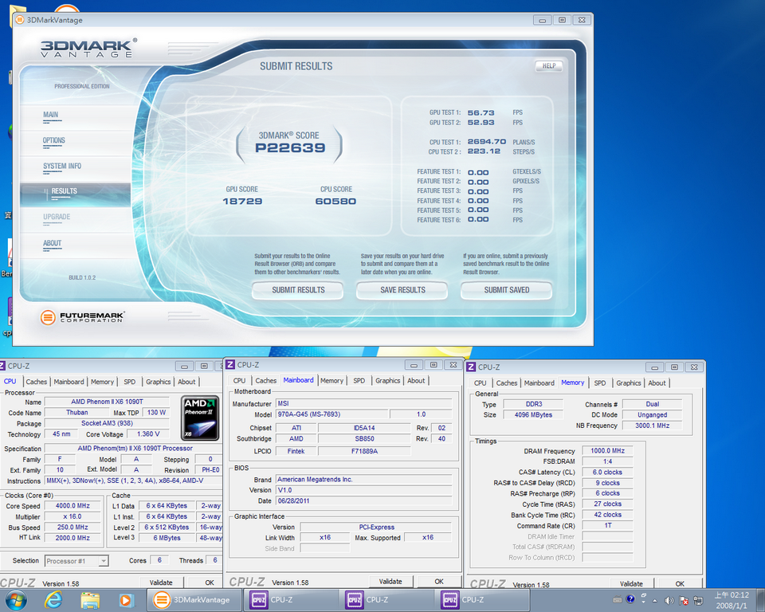Open the volume control in system tray
The image size is (765, 612).
tap(669, 600)
